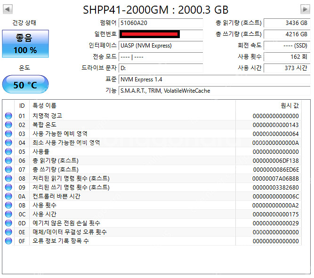Click the status orb for 0A 컨트롤러 바쁜 시간
The width and height of the screenshot is (314, 278).
point(8,196)
